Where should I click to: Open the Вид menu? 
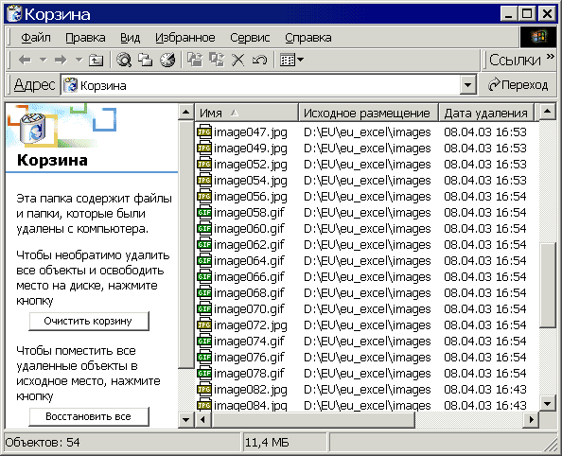(130, 38)
